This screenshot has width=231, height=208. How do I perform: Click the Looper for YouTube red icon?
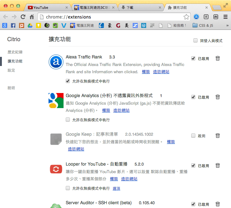click(56, 169)
